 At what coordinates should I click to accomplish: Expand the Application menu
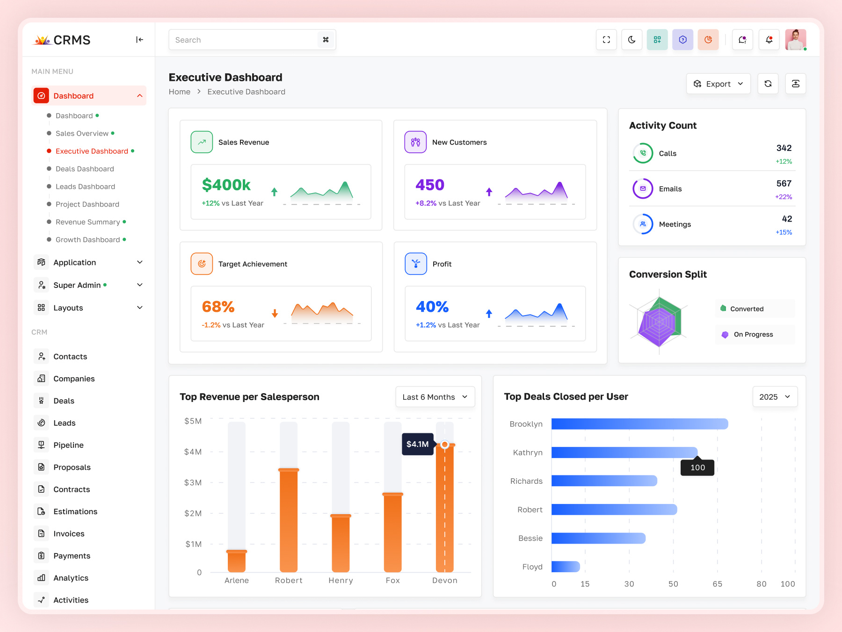[89, 262]
